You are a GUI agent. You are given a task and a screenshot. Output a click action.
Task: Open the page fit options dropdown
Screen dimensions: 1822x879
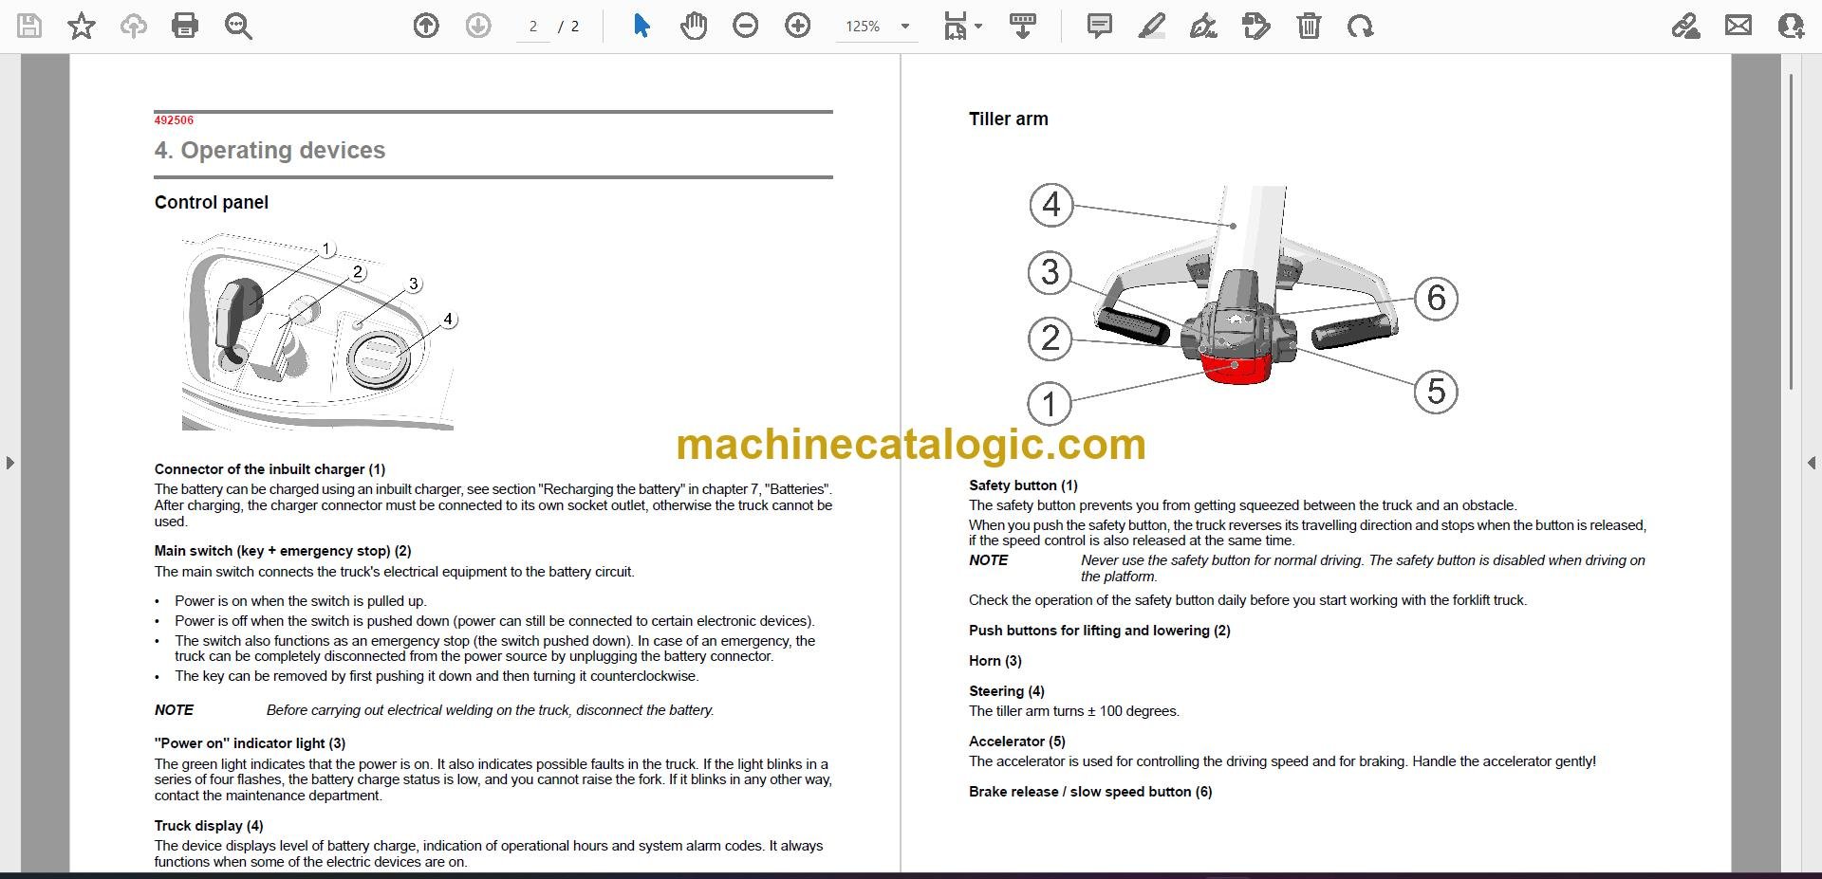[x=962, y=26]
